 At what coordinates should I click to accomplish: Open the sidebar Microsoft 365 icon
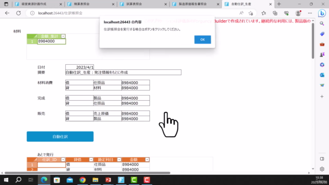pyautogui.click(x=322, y=65)
